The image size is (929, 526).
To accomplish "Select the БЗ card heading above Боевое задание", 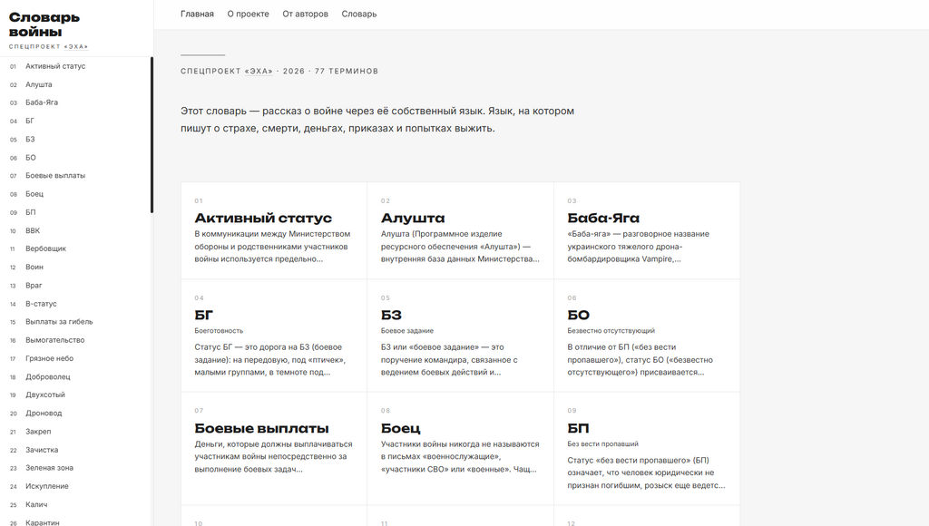I will point(391,315).
